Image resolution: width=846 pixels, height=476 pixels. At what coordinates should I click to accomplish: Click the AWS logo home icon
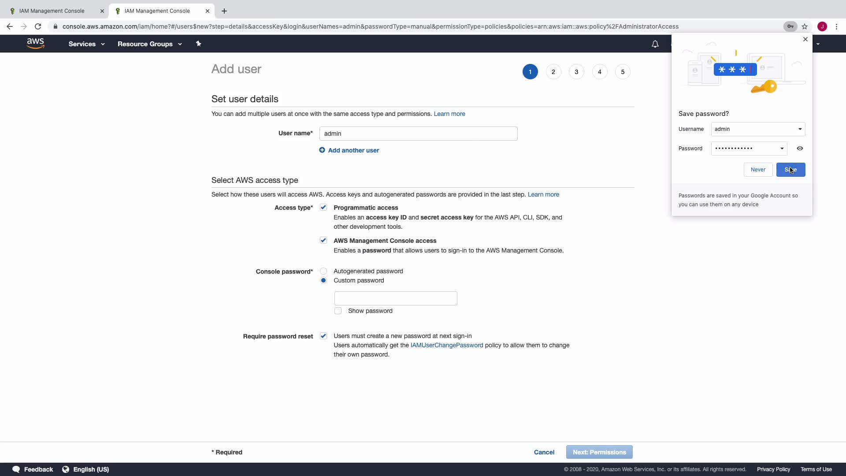coord(35,43)
